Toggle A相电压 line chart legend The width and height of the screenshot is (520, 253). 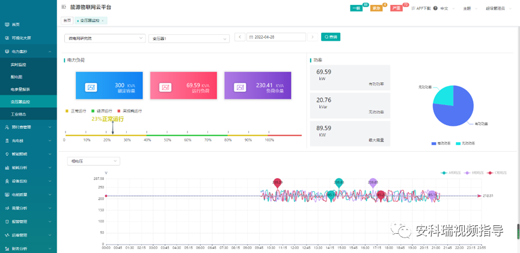click(x=451, y=173)
